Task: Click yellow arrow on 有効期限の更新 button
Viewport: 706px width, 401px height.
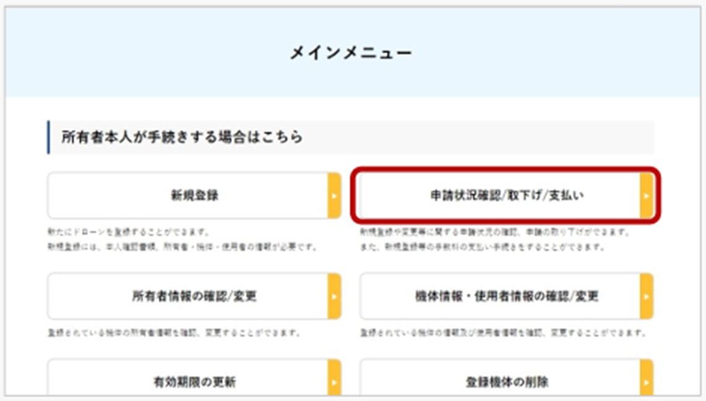Action: coord(334,381)
